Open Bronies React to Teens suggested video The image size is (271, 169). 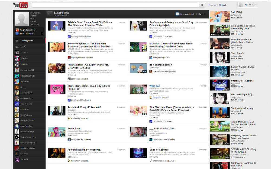pos(243,27)
